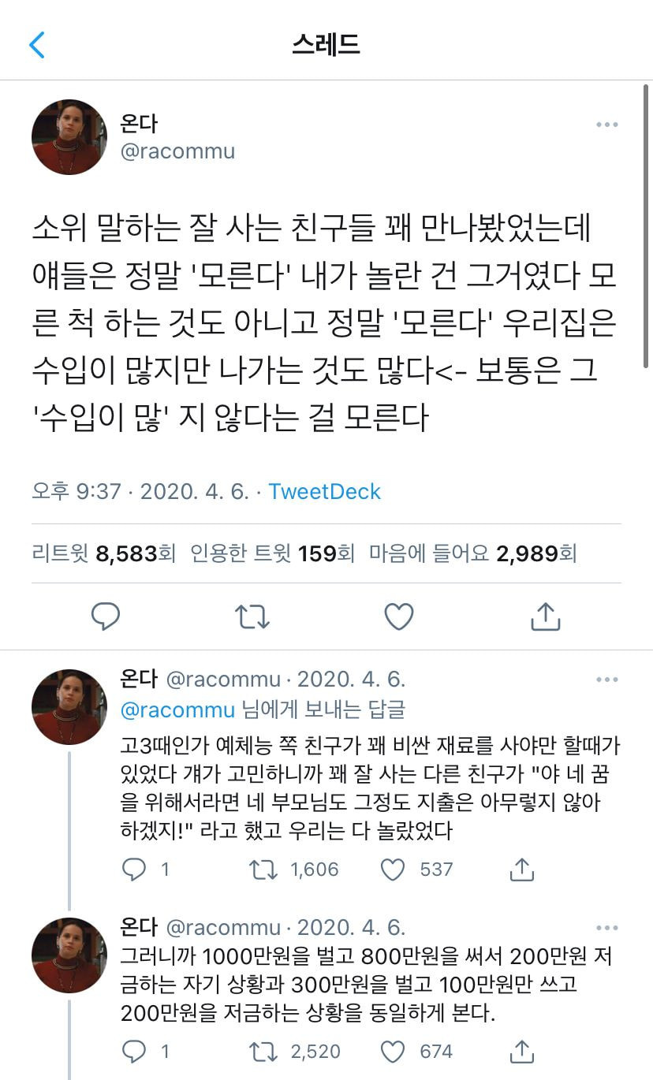Click the share icon on the main tweet
Screen dimensions: 653x1080
click(x=544, y=616)
